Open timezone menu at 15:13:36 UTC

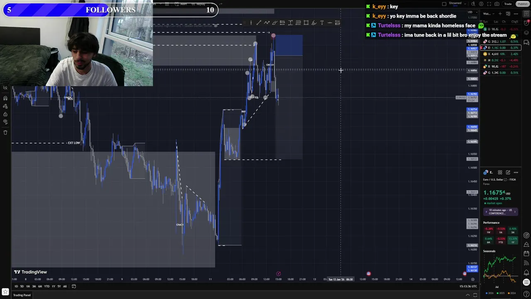point(468,286)
